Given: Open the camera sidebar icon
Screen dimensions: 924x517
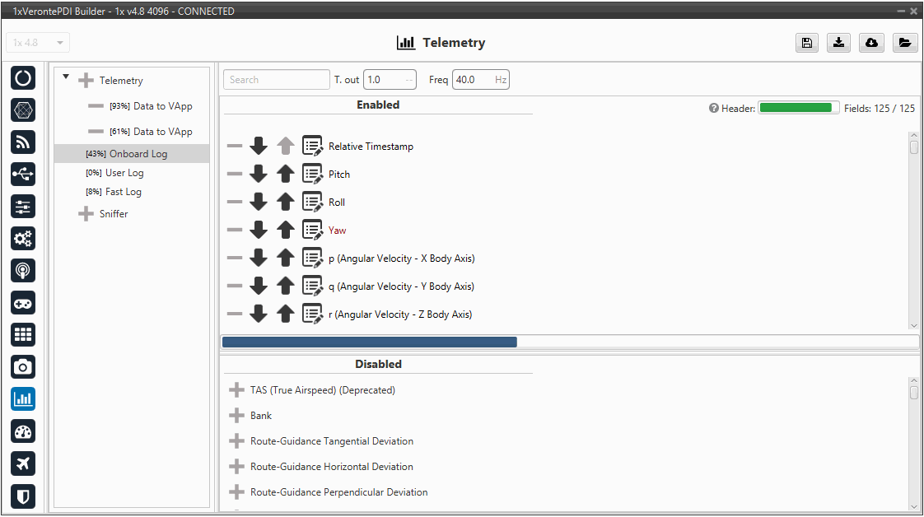Looking at the screenshot, I should coord(23,367).
